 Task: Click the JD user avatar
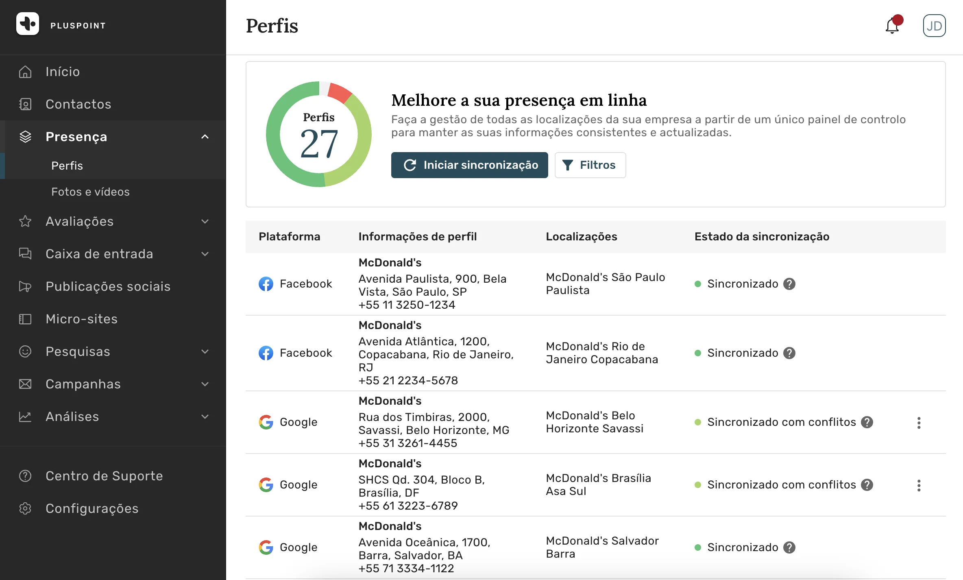[934, 26]
